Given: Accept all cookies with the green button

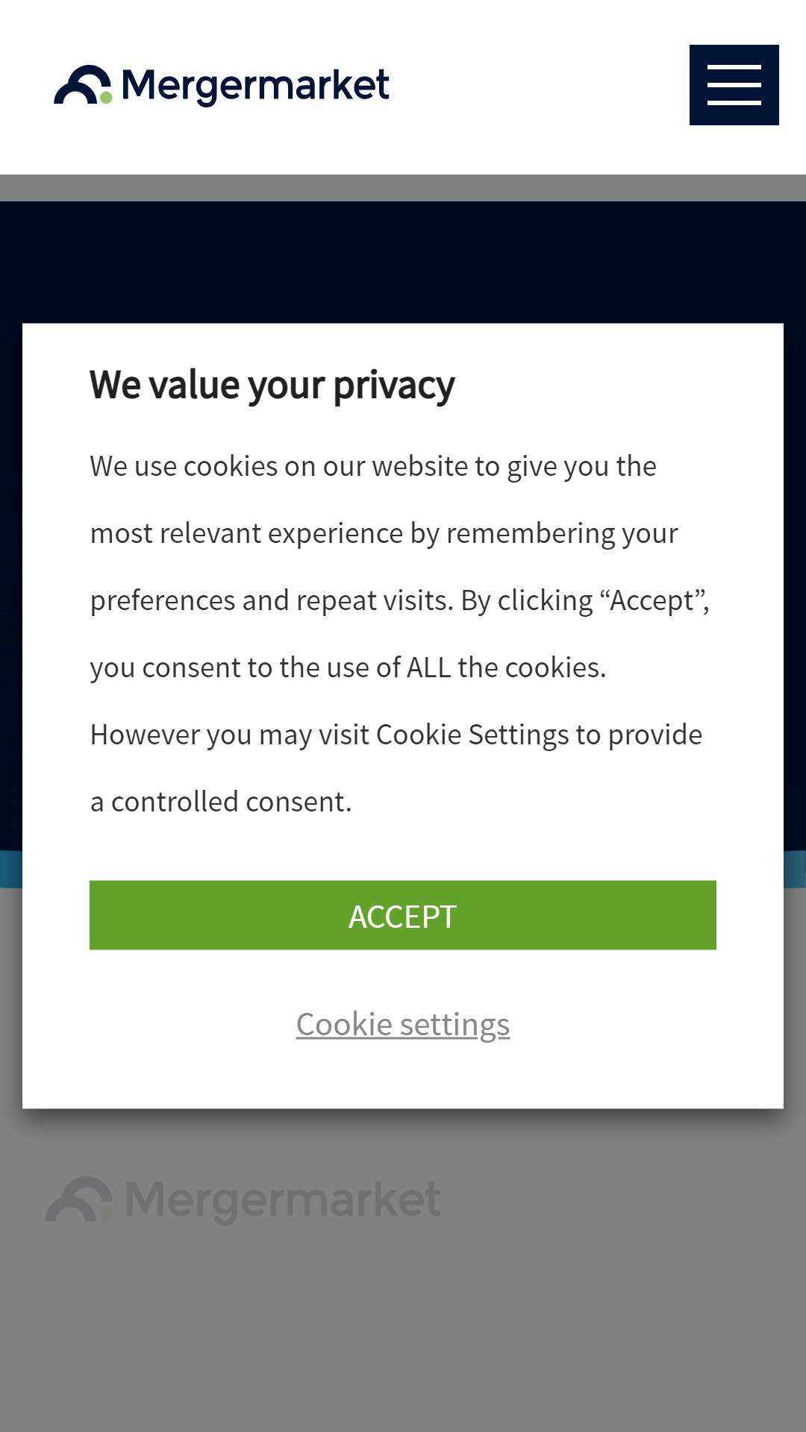Looking at the screenshot, I should point(403,915).
